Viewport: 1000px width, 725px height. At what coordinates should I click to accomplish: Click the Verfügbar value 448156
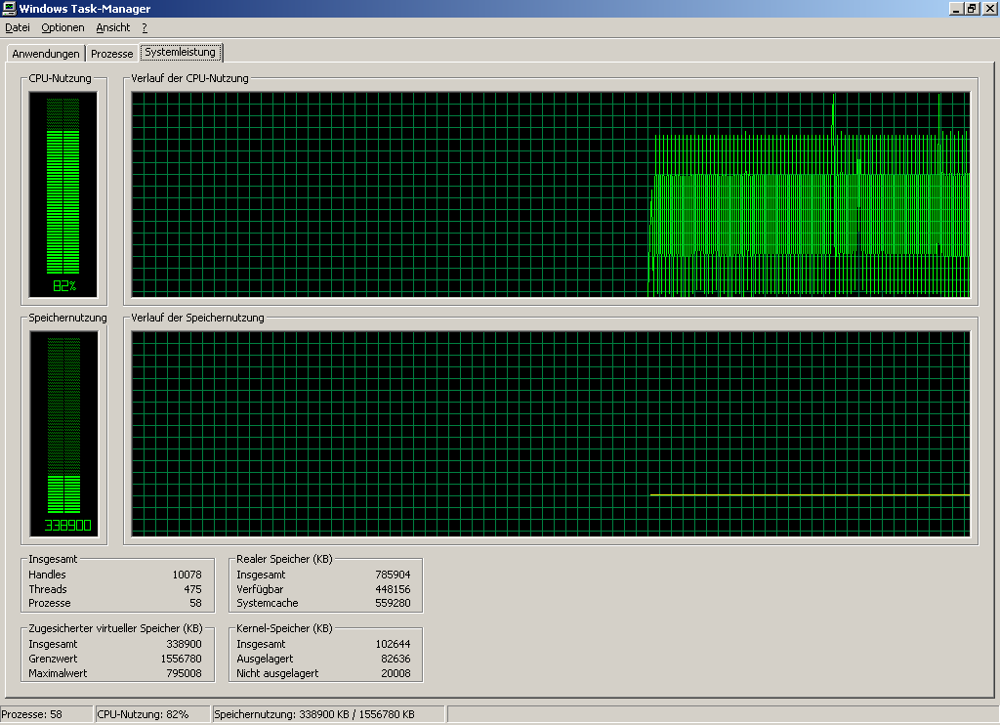[393, 589]
